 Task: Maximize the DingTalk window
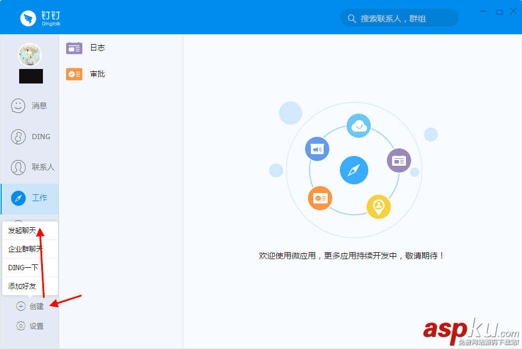[499, 12]
